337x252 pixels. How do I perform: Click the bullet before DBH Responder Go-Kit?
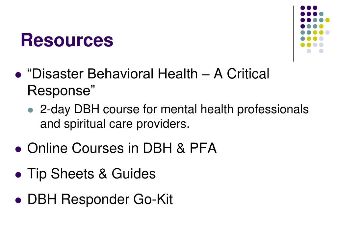click(18, 200)
